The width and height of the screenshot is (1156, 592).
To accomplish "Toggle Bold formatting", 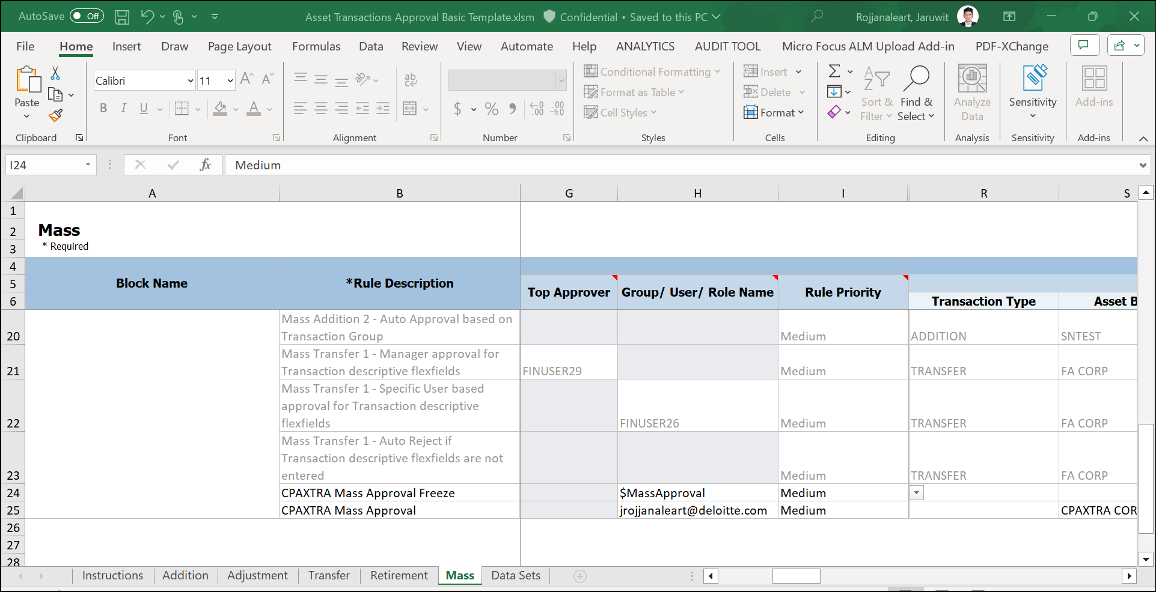I will click(x=103, y=109).
